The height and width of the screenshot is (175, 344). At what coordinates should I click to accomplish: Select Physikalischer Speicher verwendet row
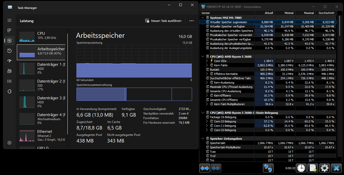(x=268, y=35)
